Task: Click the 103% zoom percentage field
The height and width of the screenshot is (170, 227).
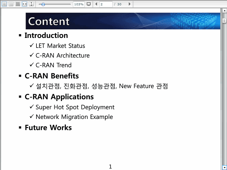Action: click(79, 4)
